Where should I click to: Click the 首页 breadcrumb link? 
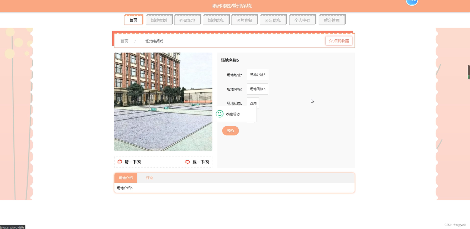pyautogui.click(x=124, y=41)
